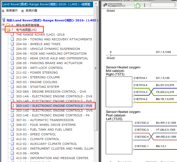Click page icon beside 310-03 Speed Control
177x162 pixels.
coord(12,134)
